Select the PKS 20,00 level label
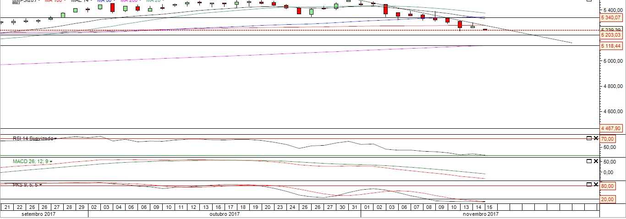The image size is (626, 219). pos(607,199)
